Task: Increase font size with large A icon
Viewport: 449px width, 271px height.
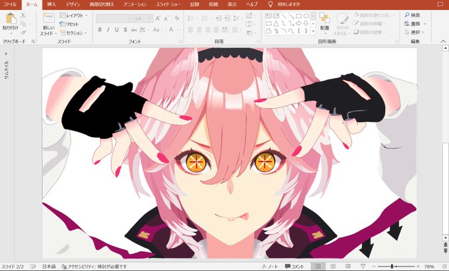Action: [x=158, y=18]
